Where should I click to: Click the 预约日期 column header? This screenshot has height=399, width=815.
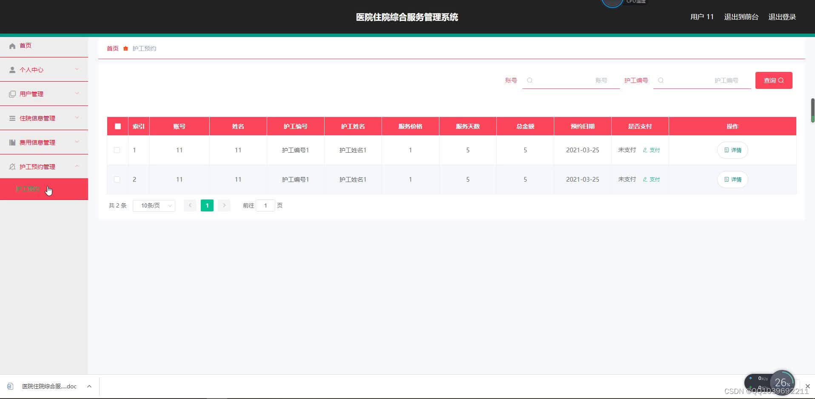[x=583, y=126]
